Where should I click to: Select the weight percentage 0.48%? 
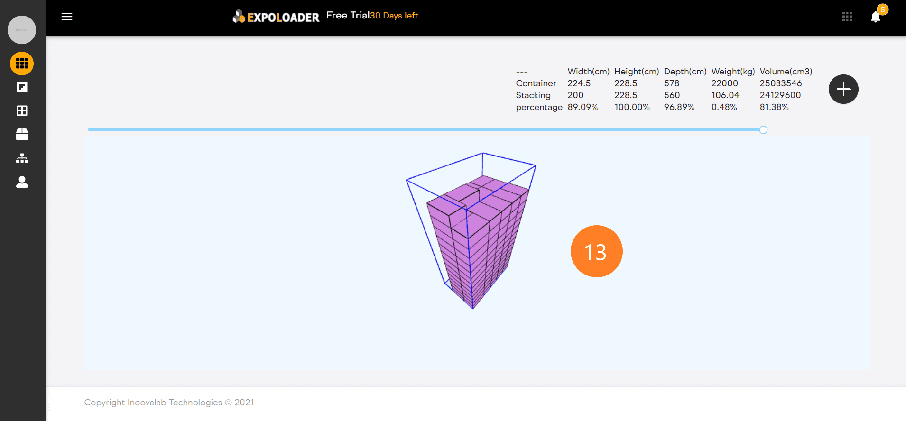click(724, 107)
